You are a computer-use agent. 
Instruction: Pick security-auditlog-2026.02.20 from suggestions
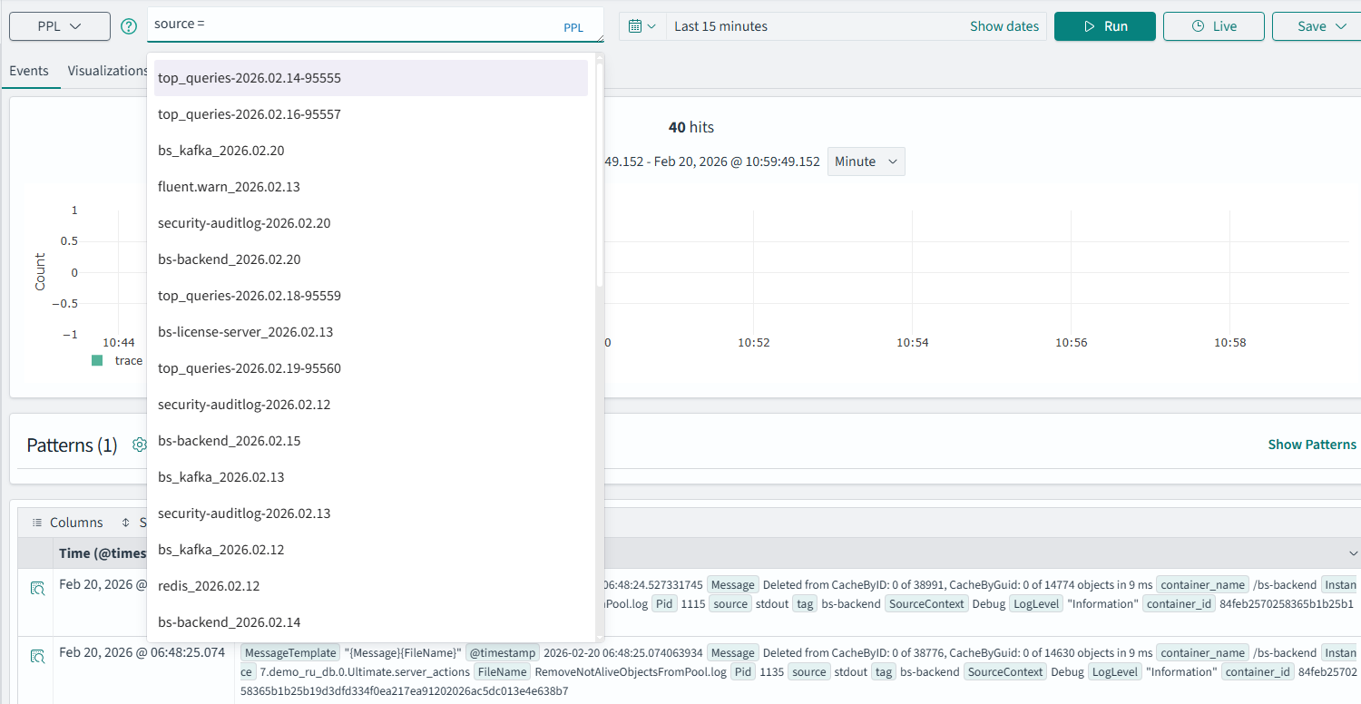(x=244, y=223)
